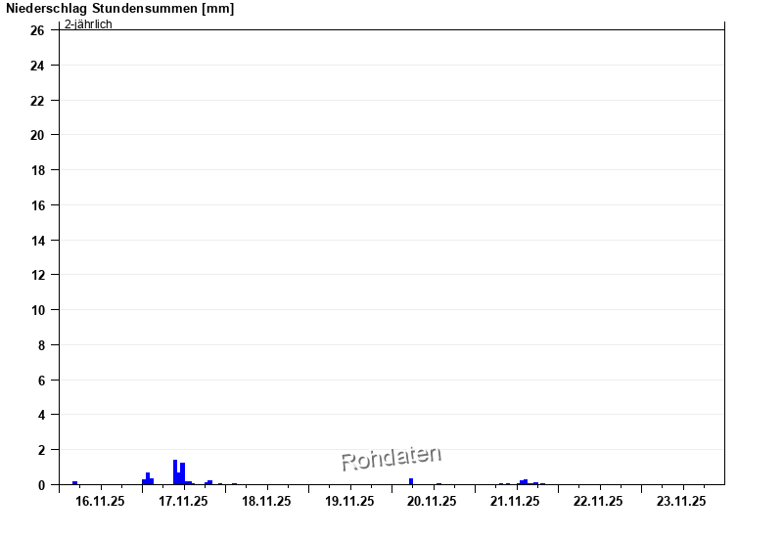783x538 pixels.
Task: Click the y-axis value 10
Action: 37,310
